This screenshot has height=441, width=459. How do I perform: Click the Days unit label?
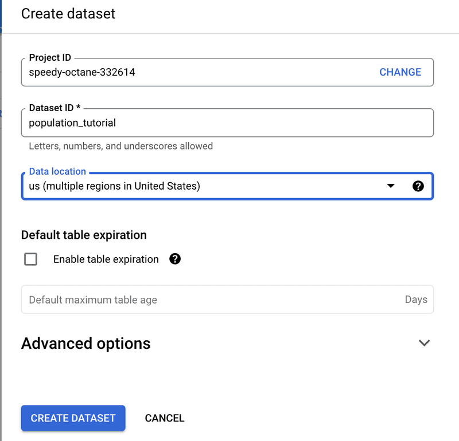tap(416, 300)
